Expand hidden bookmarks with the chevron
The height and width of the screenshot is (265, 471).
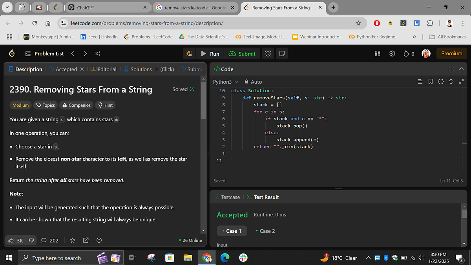(414, 37)
